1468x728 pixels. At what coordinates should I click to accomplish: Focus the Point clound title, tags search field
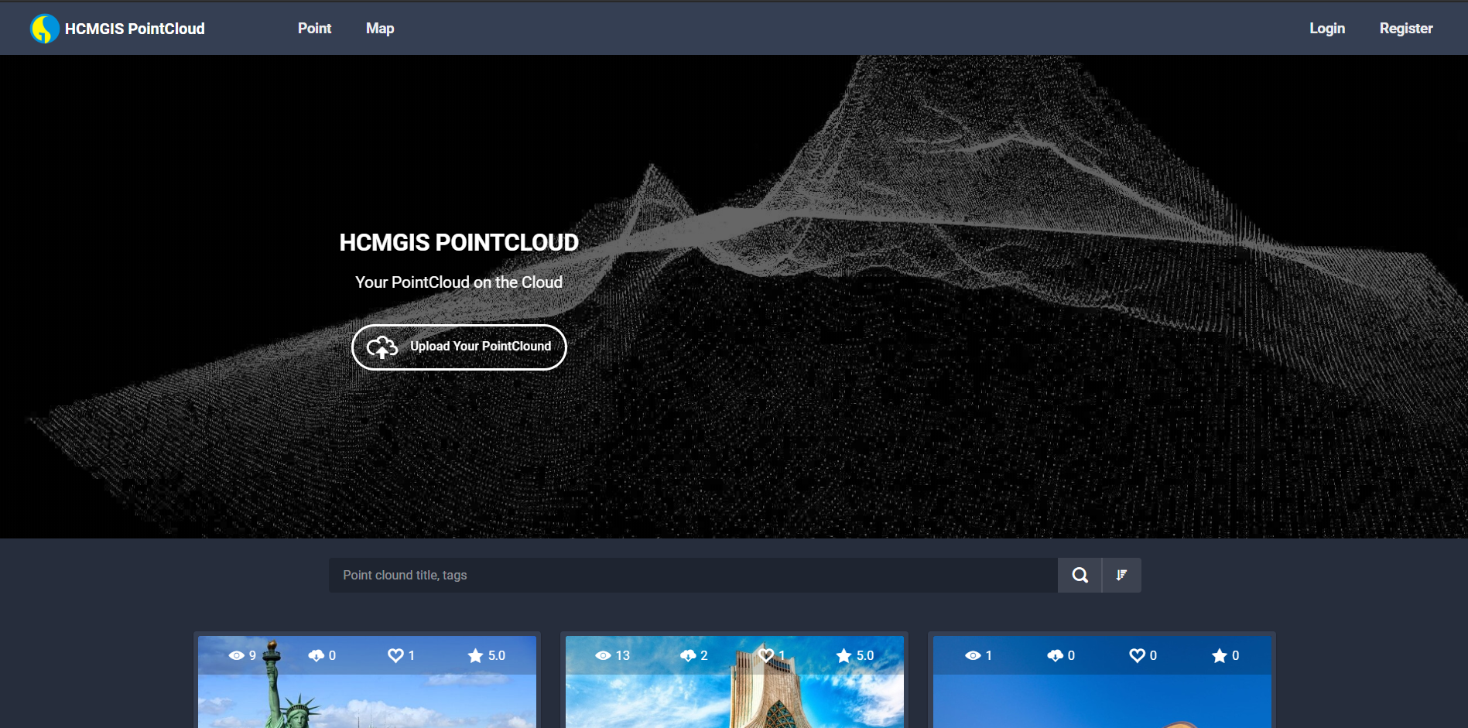click(693, 575)
